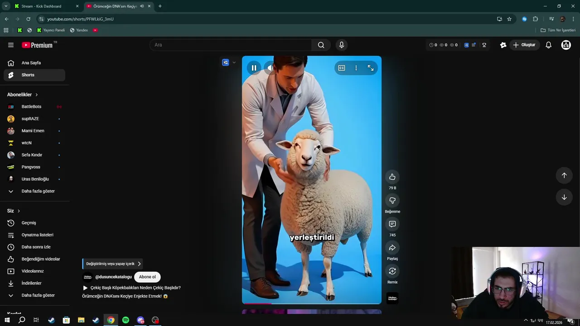Viewport: 580px width, 326px height.
Task: Dislike the short (Beğenme)
Action: (392, 201)
